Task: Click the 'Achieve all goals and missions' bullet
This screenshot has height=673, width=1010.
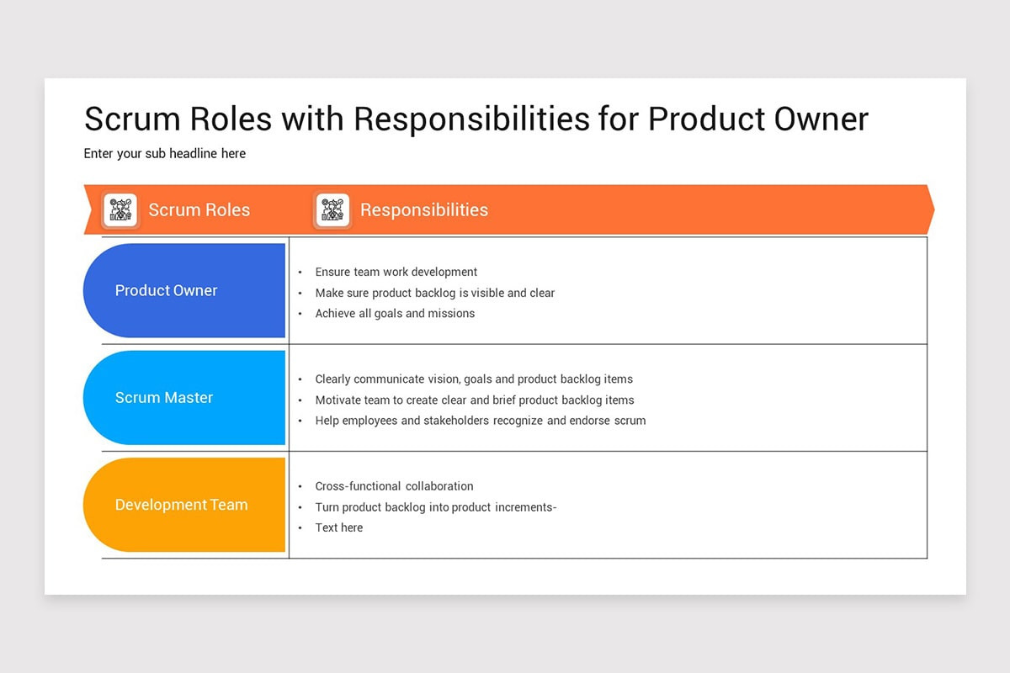Action: tap(395, 313)
